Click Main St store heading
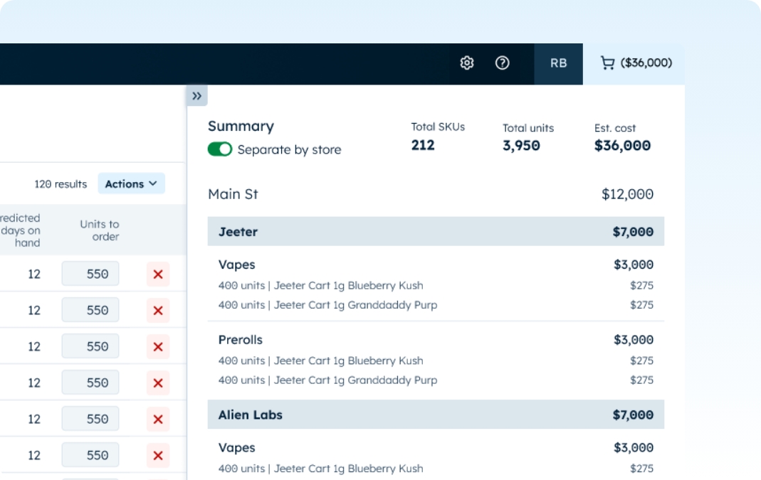The width and height of the screenshot is (761, 480). click(233, 194)
